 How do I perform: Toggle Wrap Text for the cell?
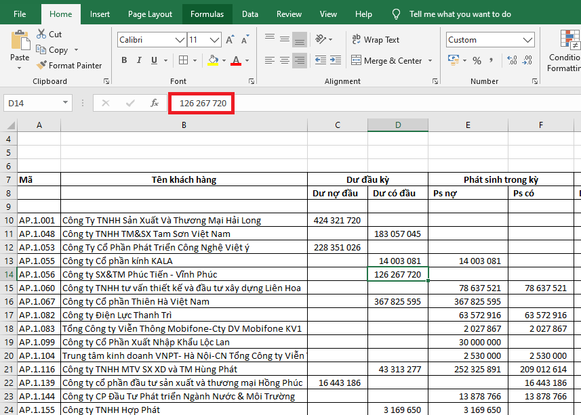click(x=376, y=40)
